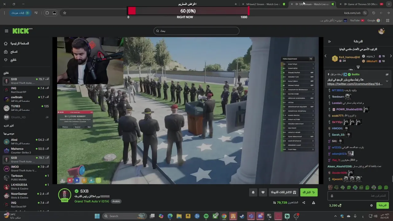Open the Twitter community link in pinned message

click(355, 84)
